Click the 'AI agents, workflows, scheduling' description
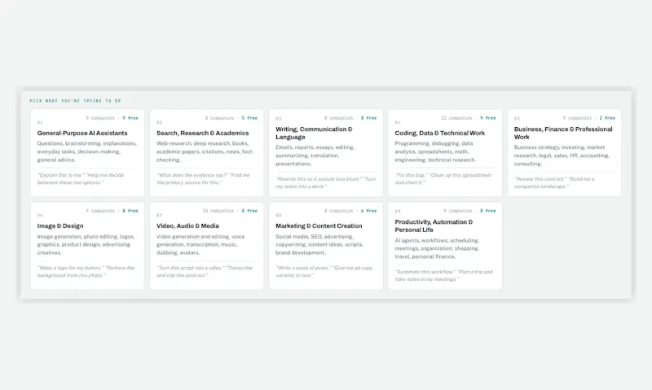Viewport: 652px width, 390px height. click(437, 248)
